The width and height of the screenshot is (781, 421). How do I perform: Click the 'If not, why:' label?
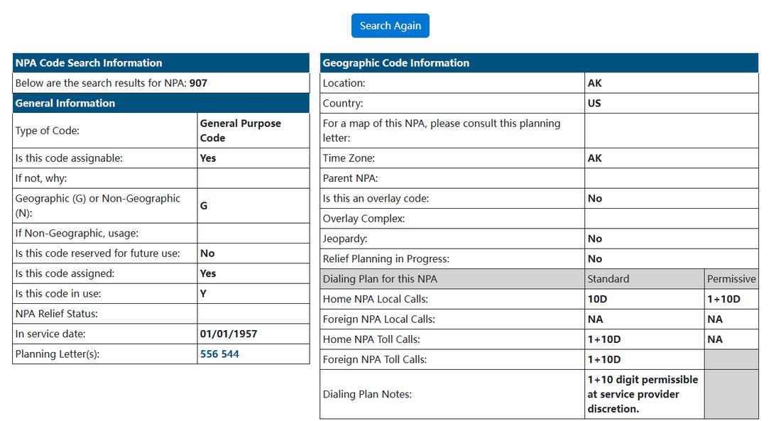click(41, 178)
